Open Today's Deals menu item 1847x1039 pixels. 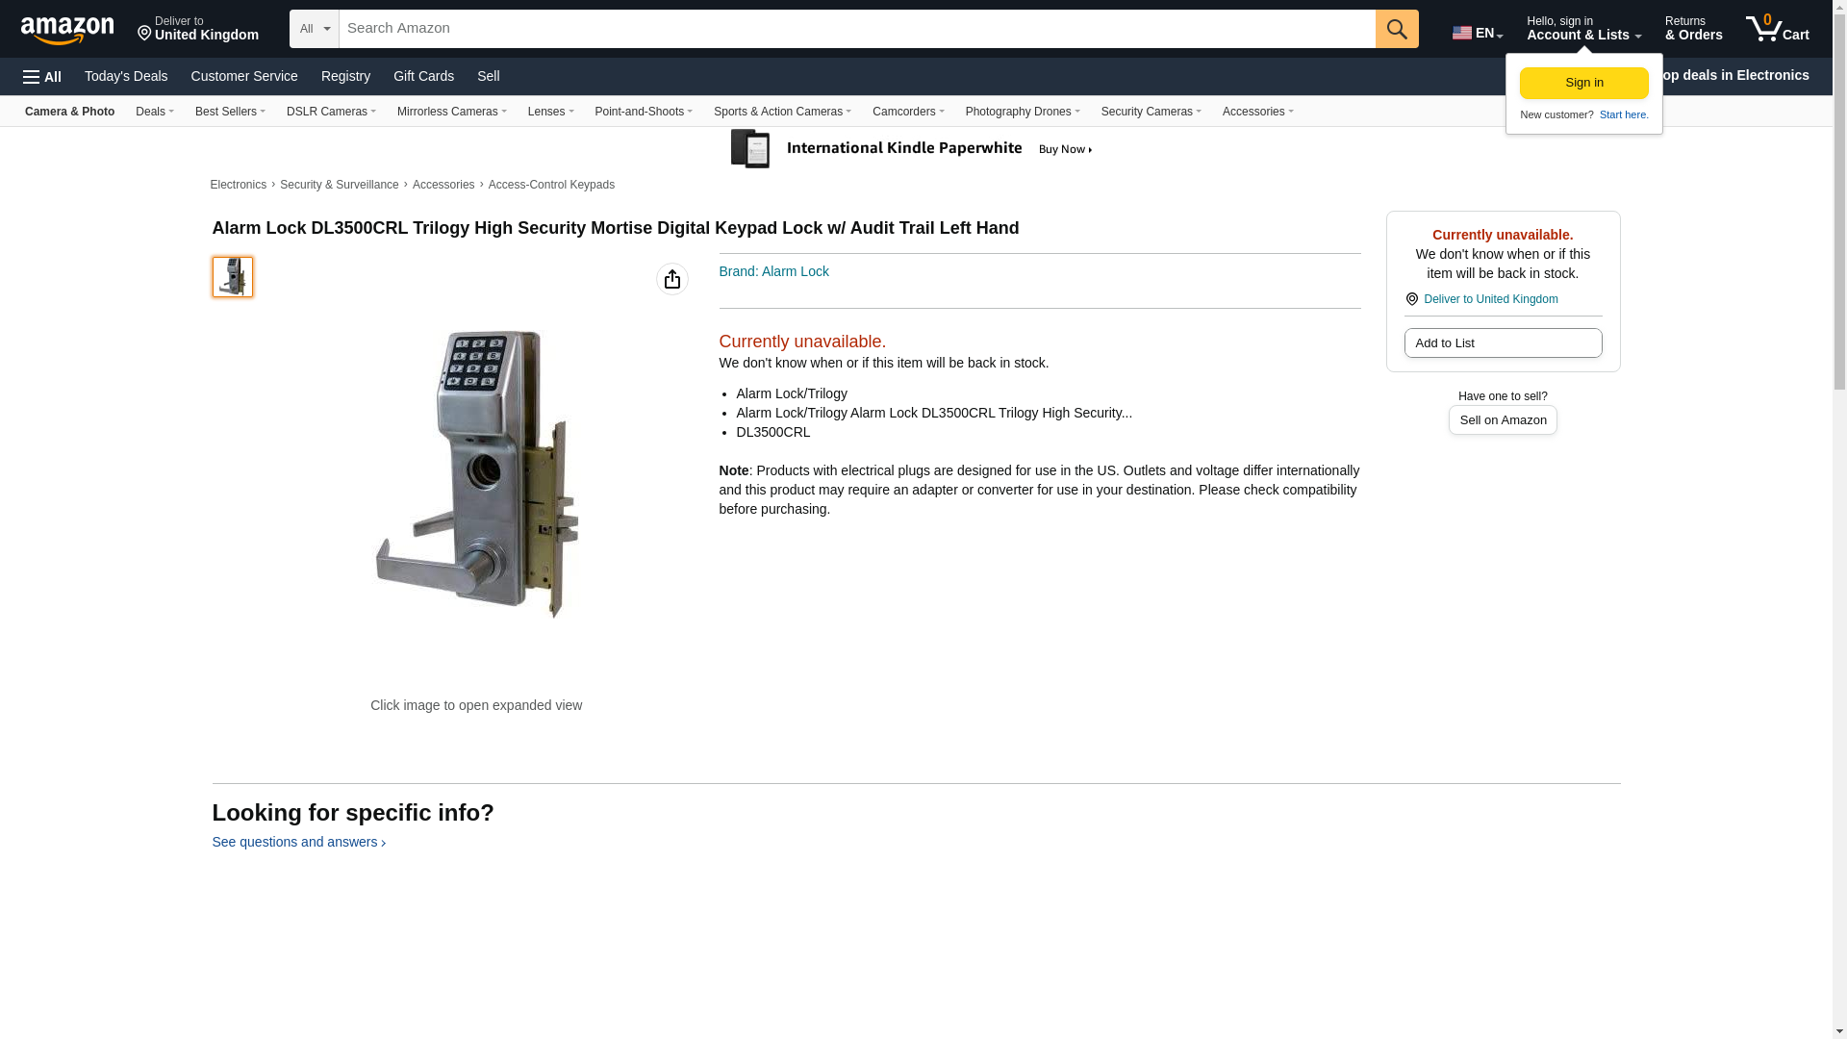pos(126,76)
